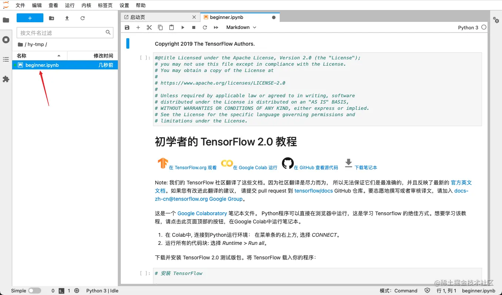This screenshot has height=295, width=502.
Task: Click the Copyright 2019 markdown cell
Action: tap(205, 44)
